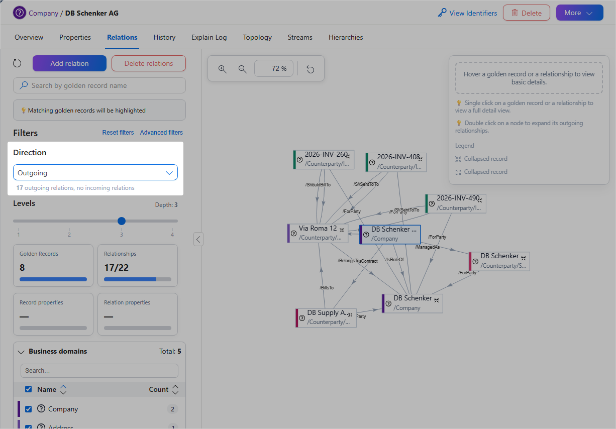Open the Direction dropdown showing Outgoing
The width and height of the screenshot is (616, 429).
click(x=95, y=173)
